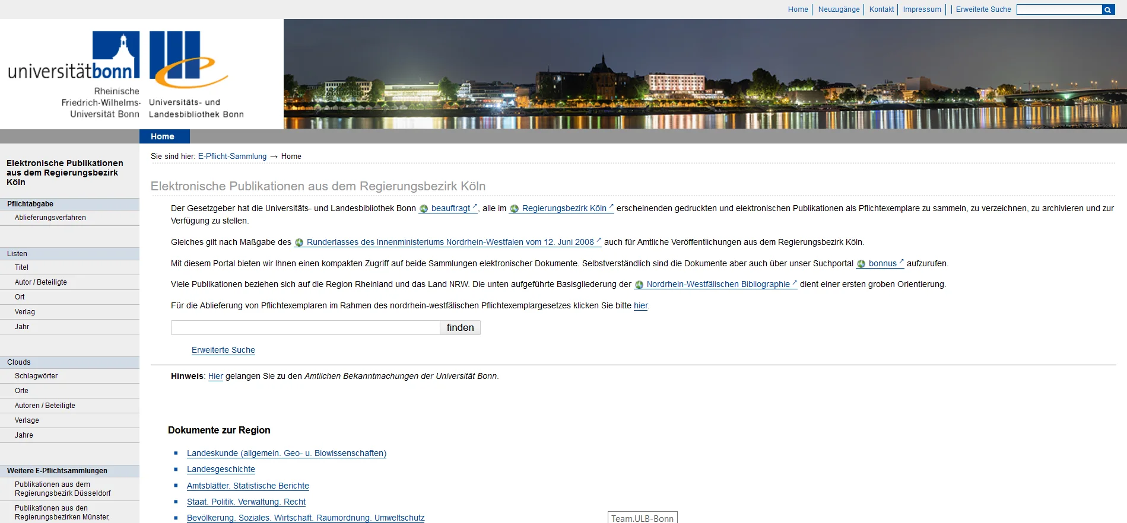Open Impressum in the top menu

tap(922, 9)
